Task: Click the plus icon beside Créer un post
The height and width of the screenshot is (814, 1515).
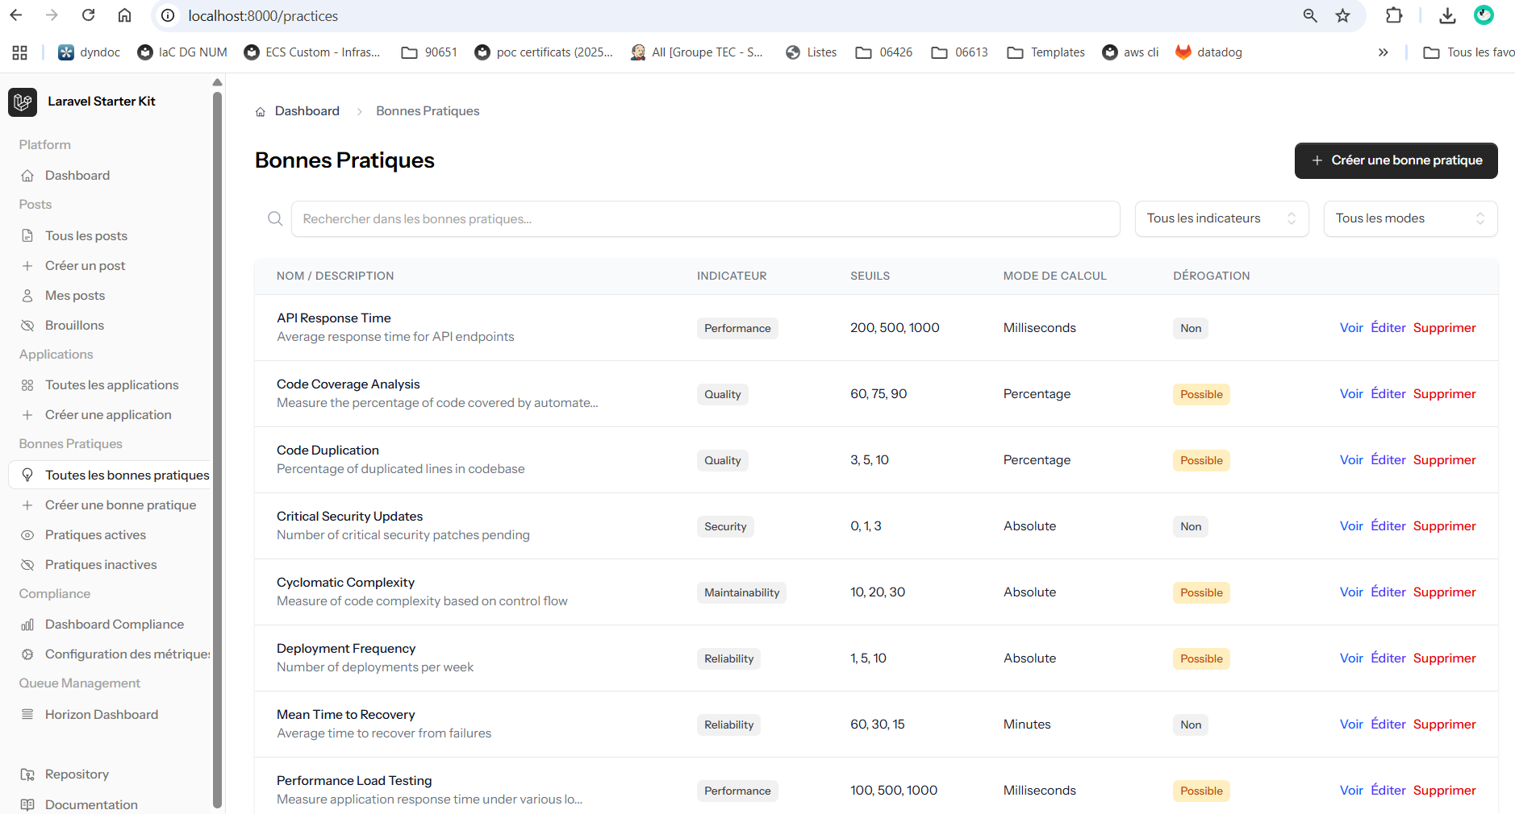Action: pos(27,266)
